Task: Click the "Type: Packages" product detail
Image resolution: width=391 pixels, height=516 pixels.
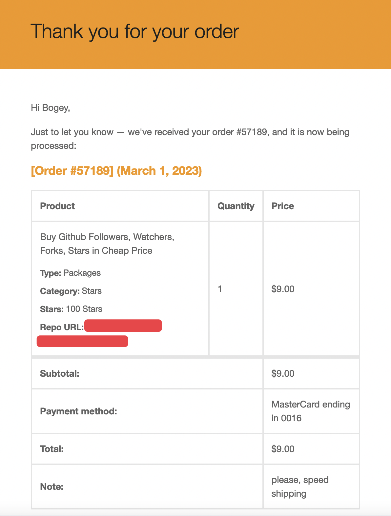Action: pyautogui.click(x=70, y=273)
